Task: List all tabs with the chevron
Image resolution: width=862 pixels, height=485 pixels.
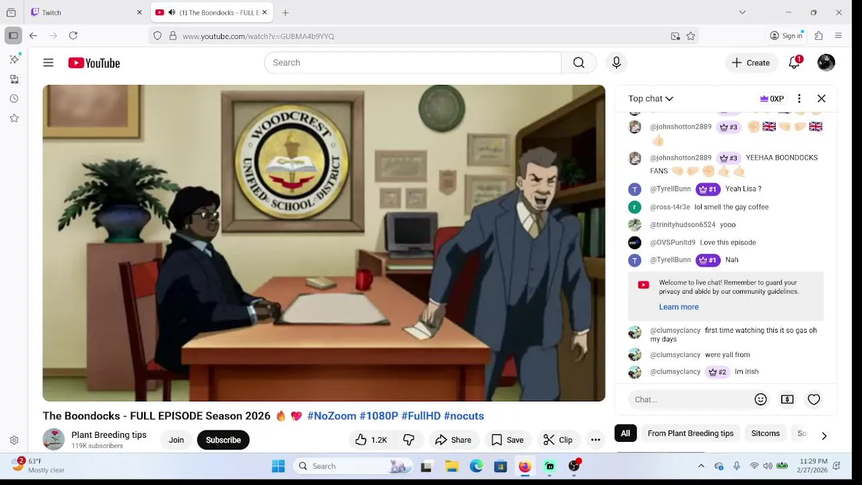Action: tap(742, 12)
